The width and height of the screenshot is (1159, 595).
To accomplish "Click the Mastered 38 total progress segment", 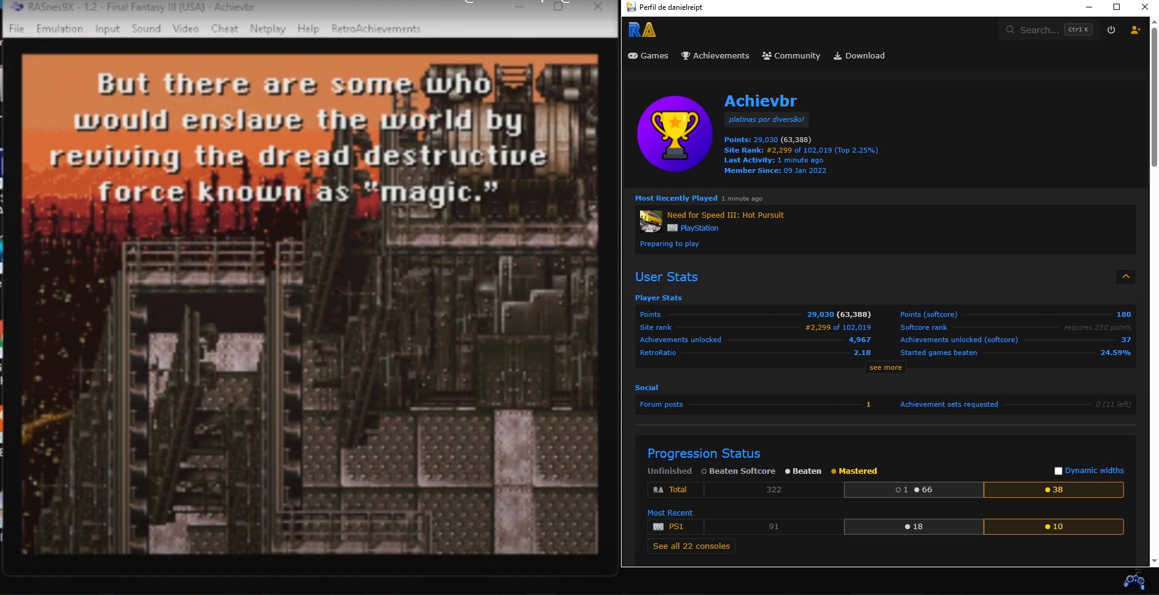I will pyautogui.click(x=1053, y=490).
